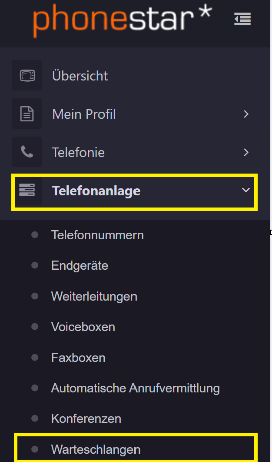The height and width of the screenshot is (462, 272).
Task: Click the Telefonie phone handset icon
Action: pyautogui.click(x=27, y=152)
